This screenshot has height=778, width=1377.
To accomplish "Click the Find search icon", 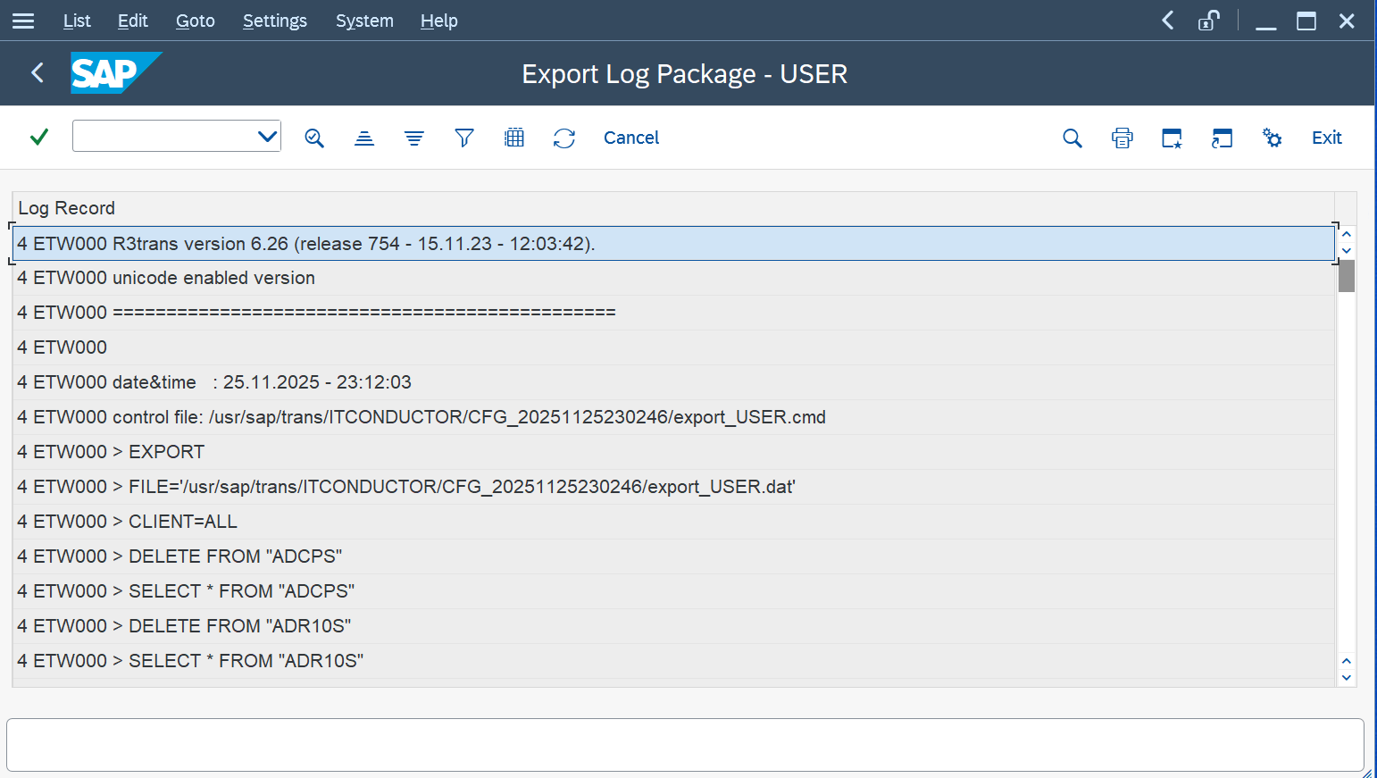I will [x=1072, y=138].
